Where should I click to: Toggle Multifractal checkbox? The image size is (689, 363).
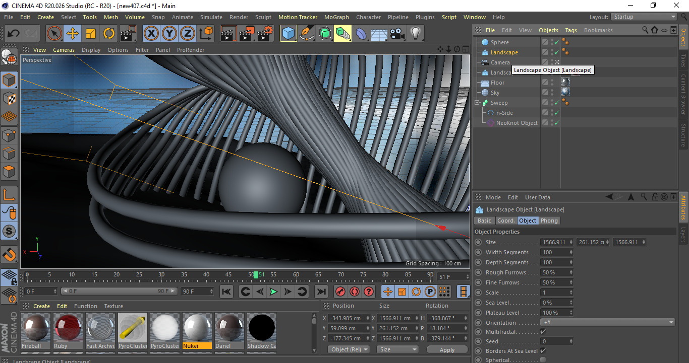pos(543,332)
